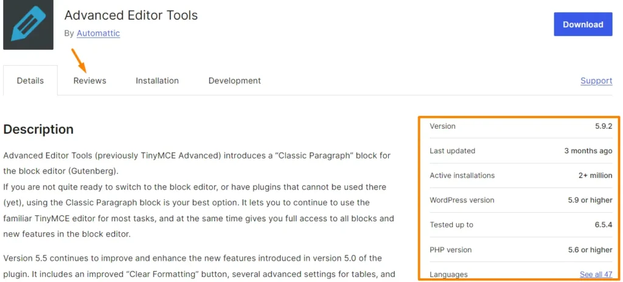
Task: Click the orange arrow pointing to Reviews
Action: [x=80, y=60]
